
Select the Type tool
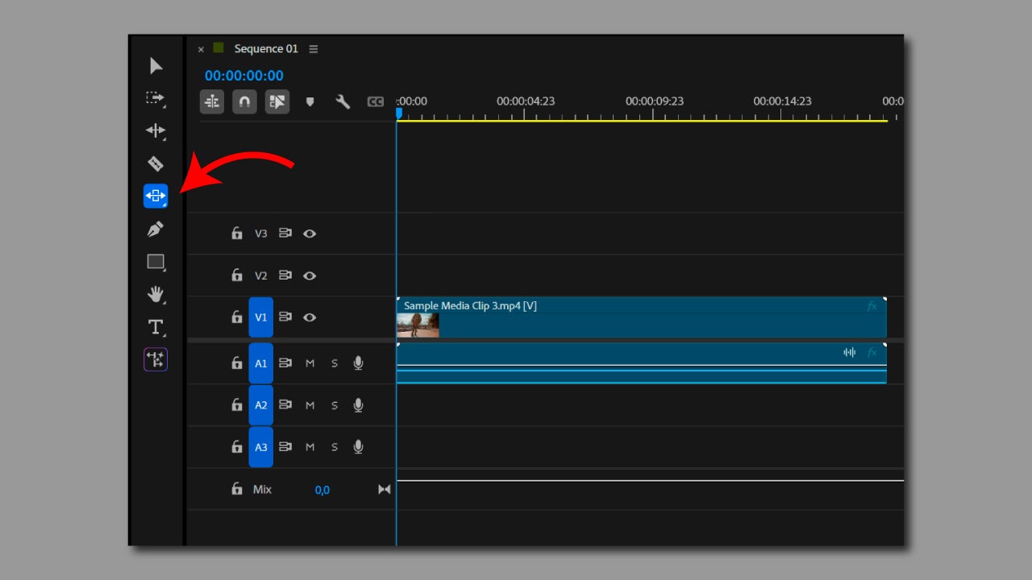pos(156,327)
